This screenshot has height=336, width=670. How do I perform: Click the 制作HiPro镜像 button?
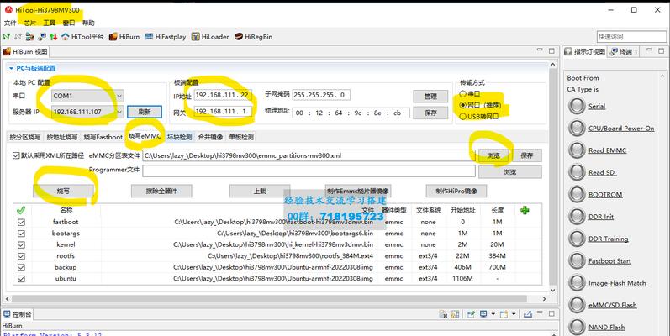pyautogui.click(x=456, y=191)
